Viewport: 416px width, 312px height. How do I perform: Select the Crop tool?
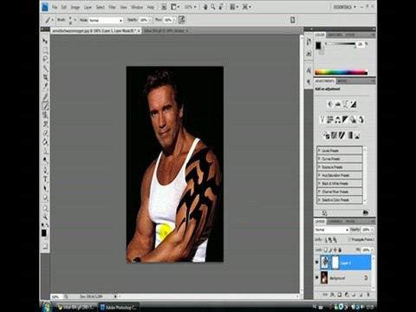(45, 77)
